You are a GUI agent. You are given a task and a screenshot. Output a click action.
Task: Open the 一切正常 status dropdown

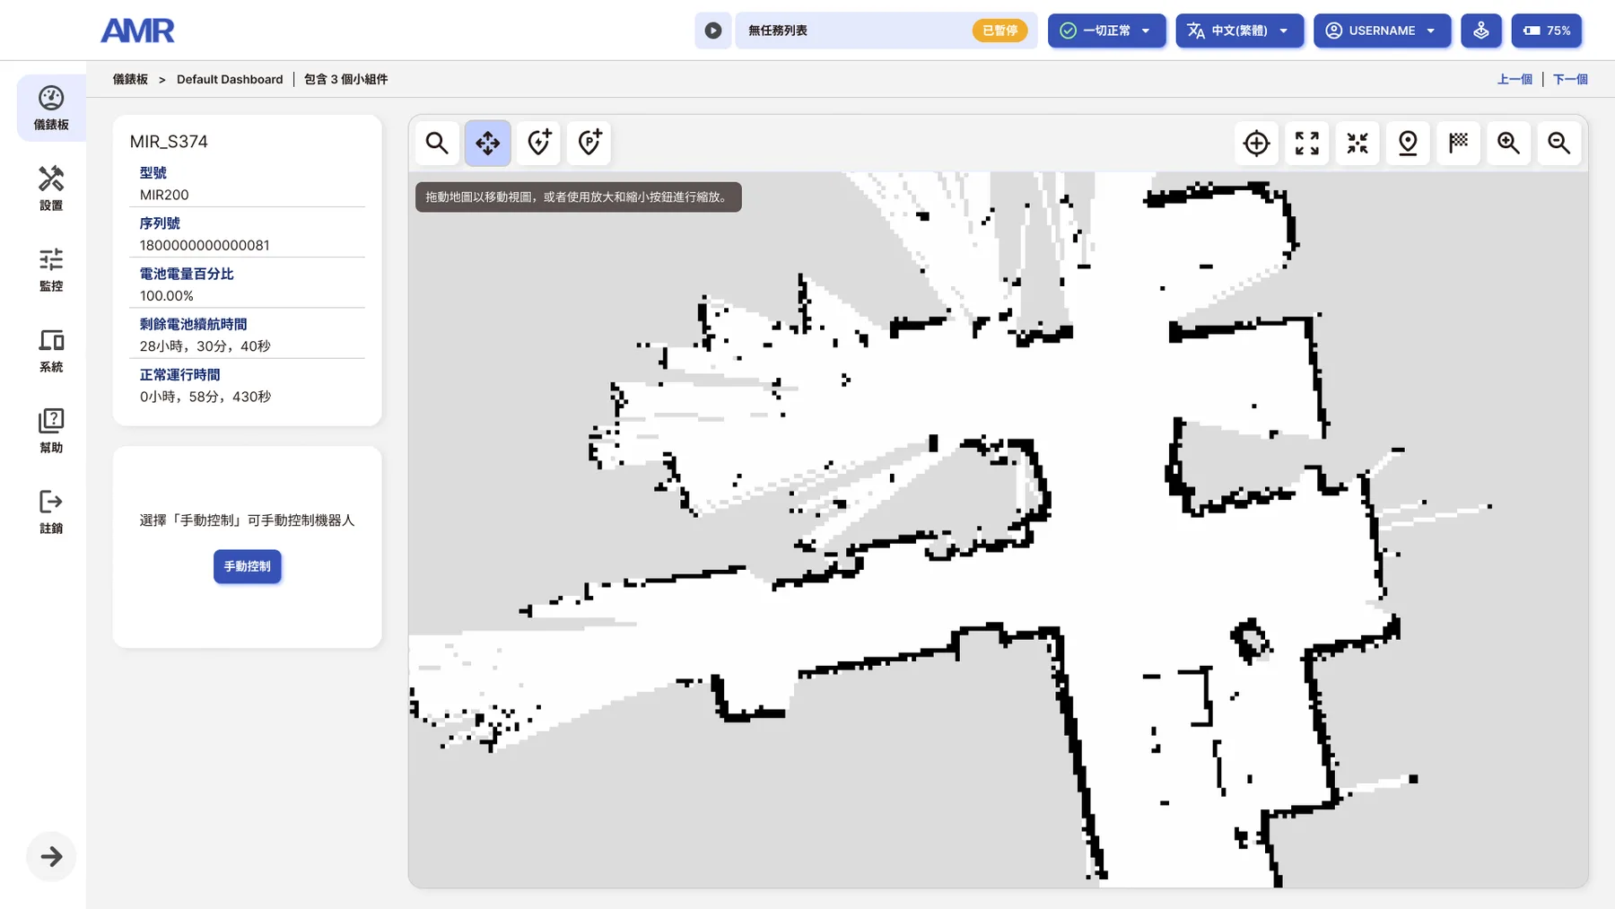(1106, 31)
